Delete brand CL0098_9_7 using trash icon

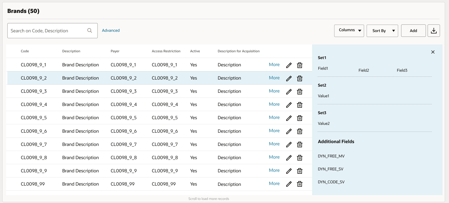pos(300,145)
